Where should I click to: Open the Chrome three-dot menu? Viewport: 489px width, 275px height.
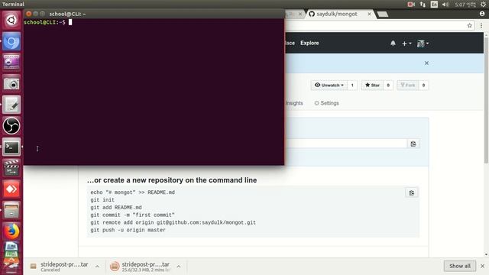[x=481, y=25]
